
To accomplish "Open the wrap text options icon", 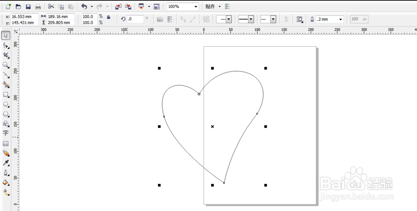I will [299, 19].
